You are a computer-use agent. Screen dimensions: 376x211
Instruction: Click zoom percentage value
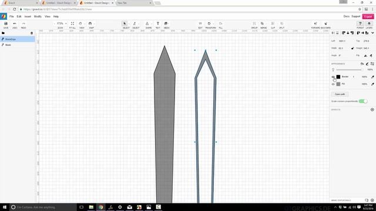(60, 23)
